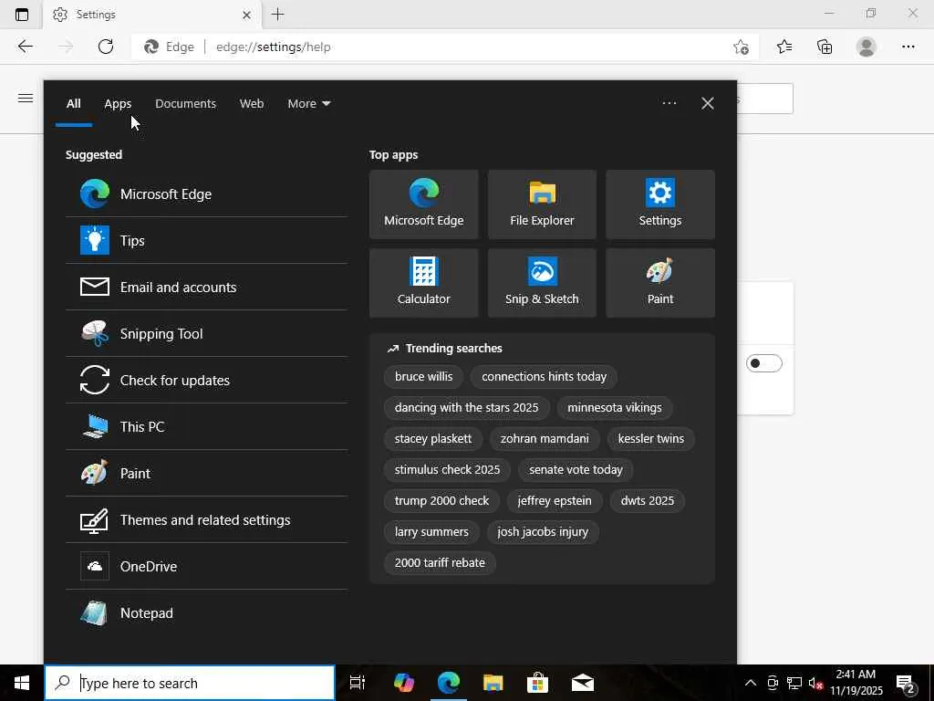This screenshot has height=701, width=934.
Task: Open Task View on the taskbar
Action: pos(358,683)
